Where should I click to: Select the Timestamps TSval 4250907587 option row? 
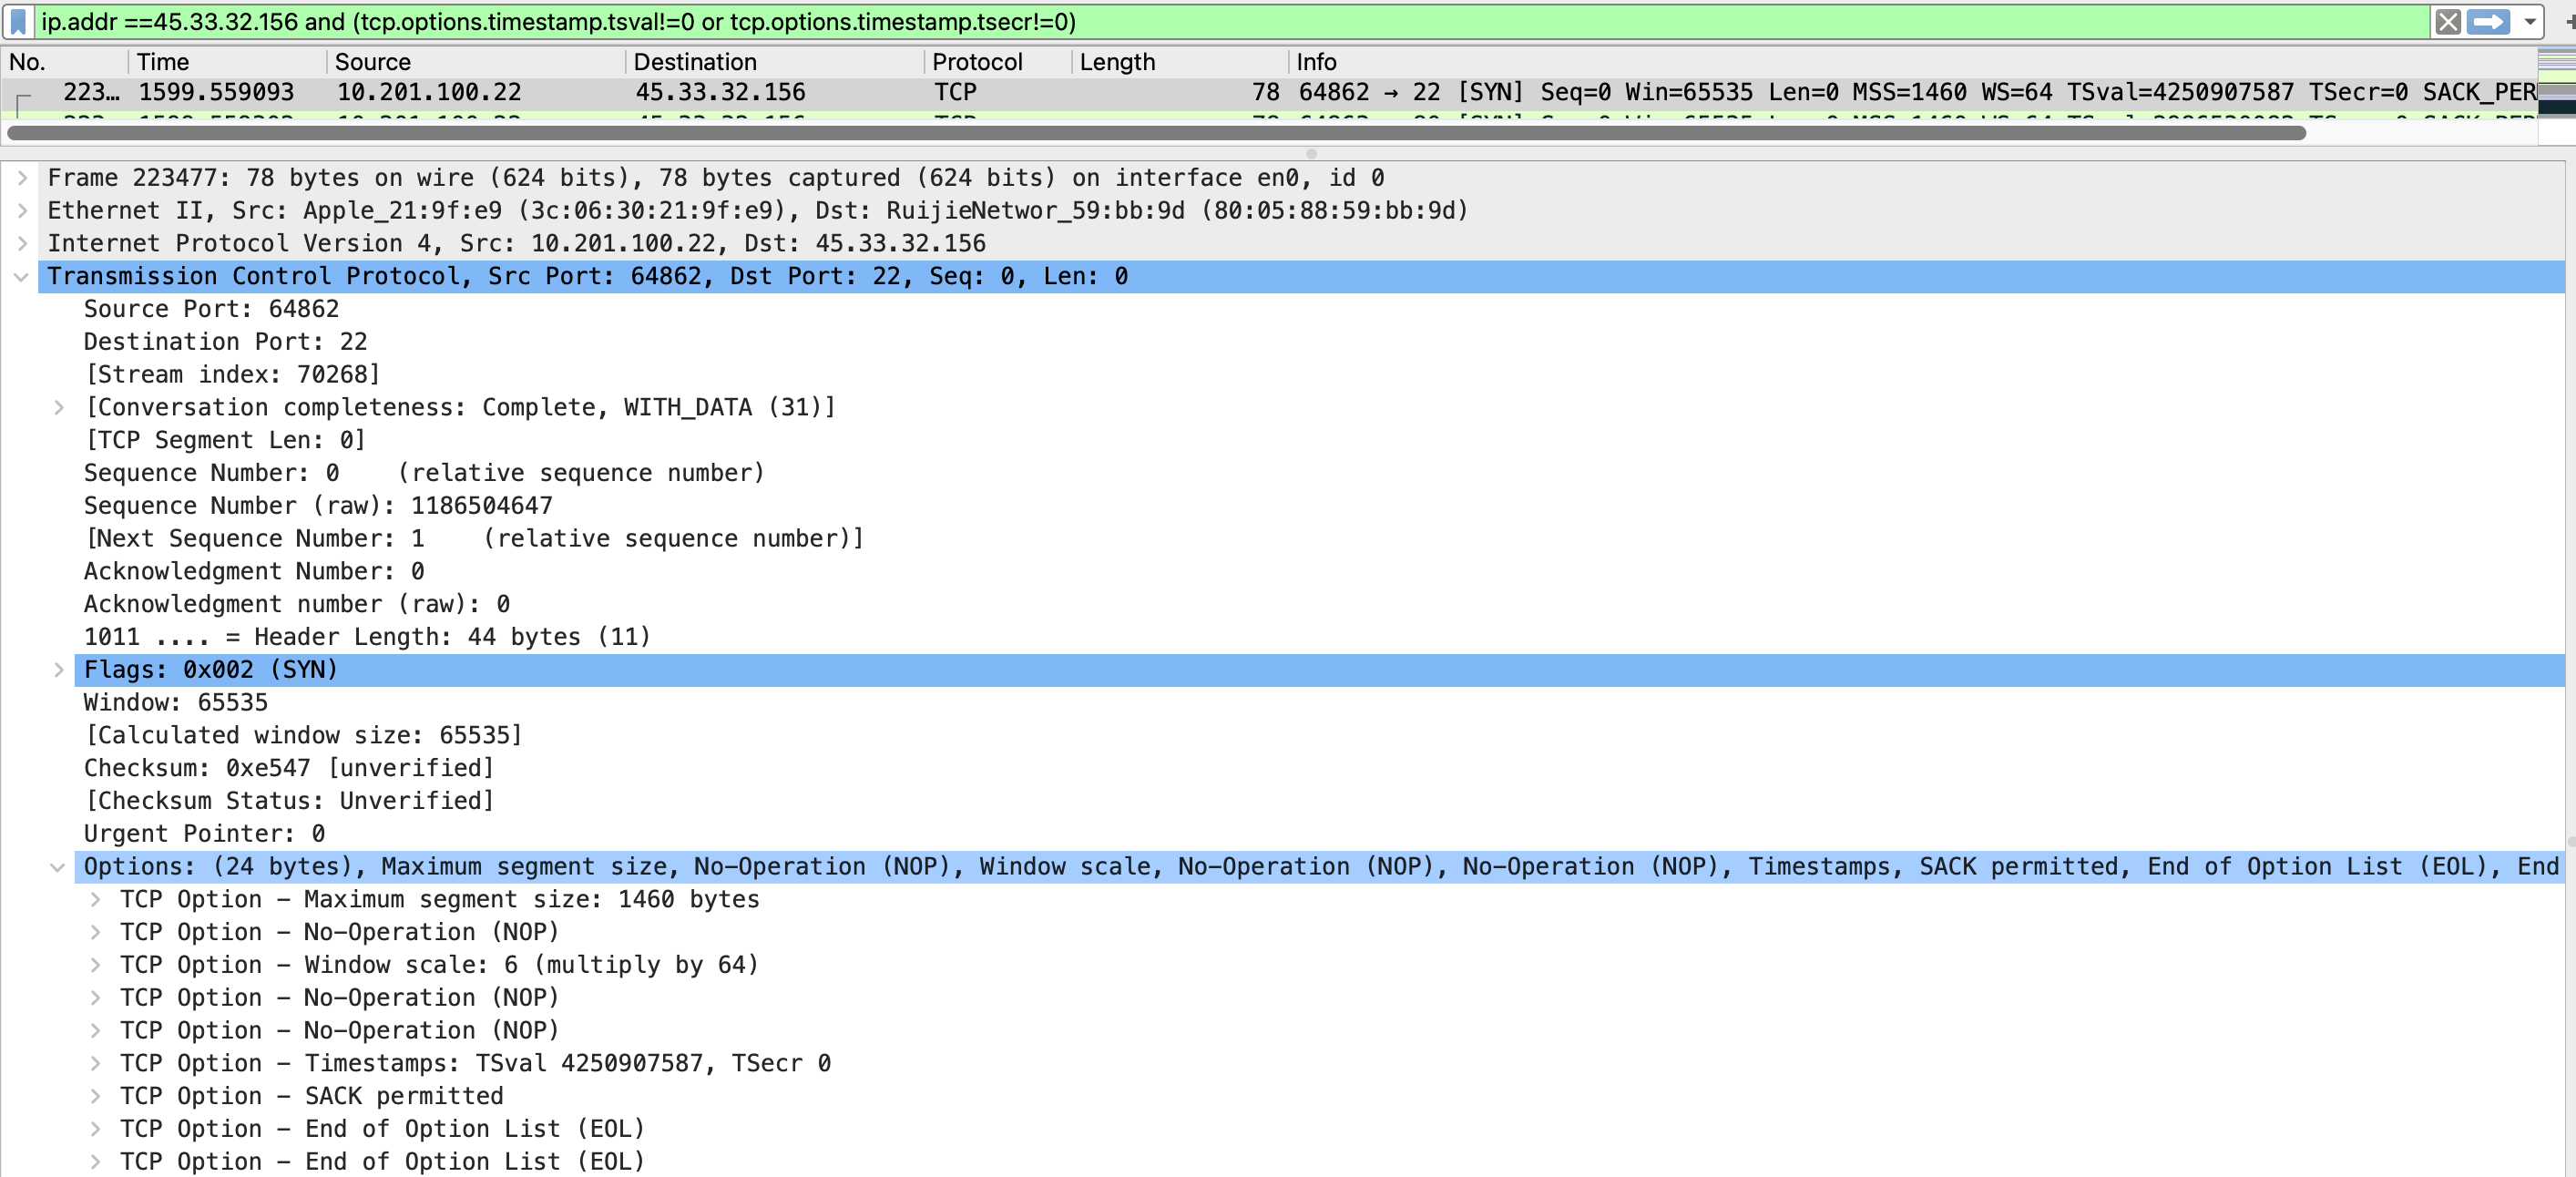click(475, 1063)
